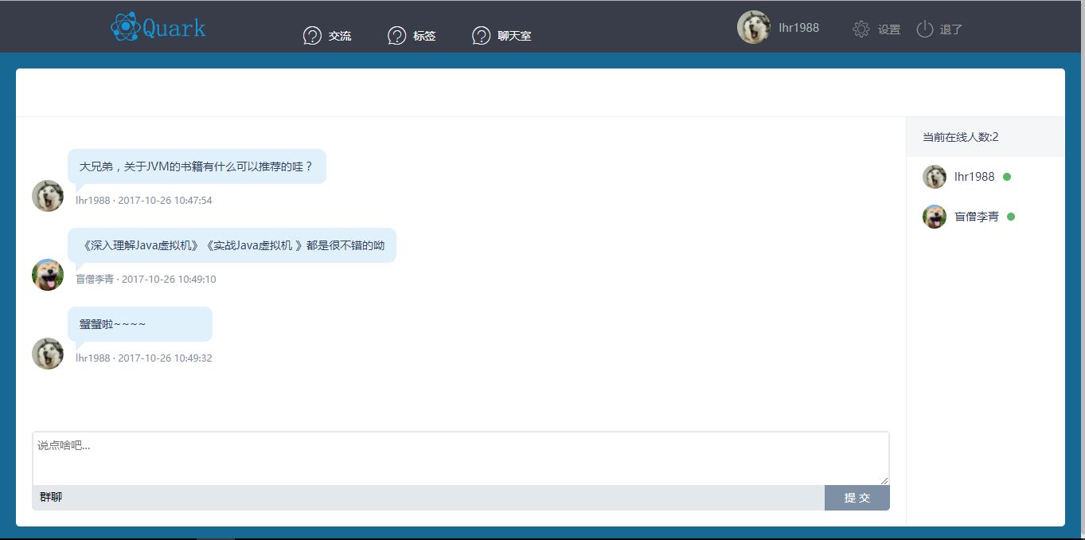Click timestamp 2017-10-26 10:49:10

(169, 280)
